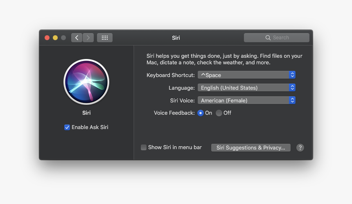Select Voice Feedback Off radio

coord(219,113)
